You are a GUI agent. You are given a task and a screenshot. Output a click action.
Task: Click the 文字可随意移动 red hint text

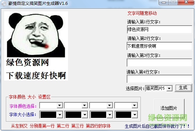pos(142,13)
